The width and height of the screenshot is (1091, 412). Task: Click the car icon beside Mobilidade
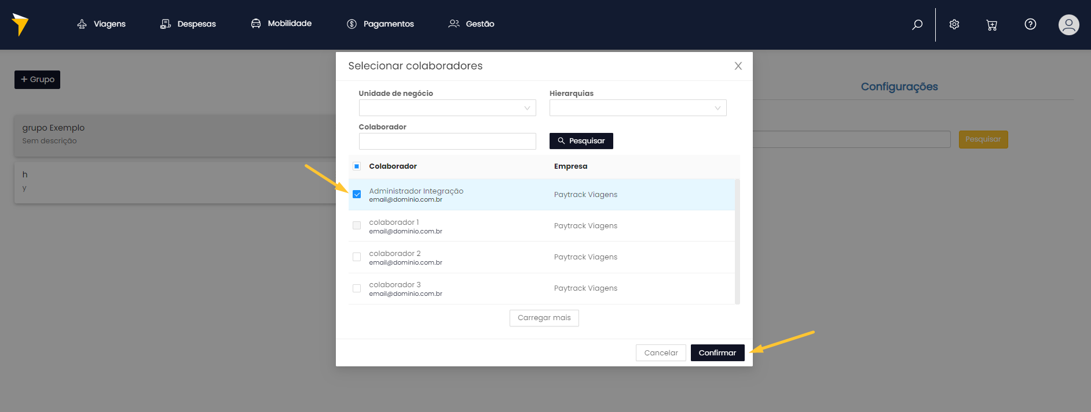click(x=256, y=23)
